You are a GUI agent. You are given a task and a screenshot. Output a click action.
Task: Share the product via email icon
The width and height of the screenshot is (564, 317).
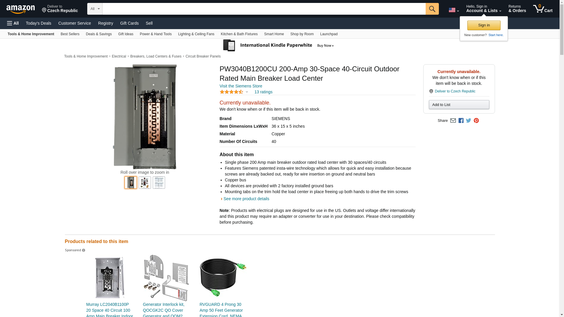click(453, 121)
